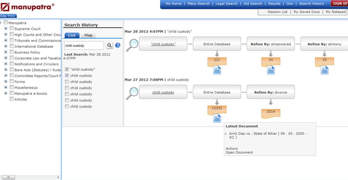The height and width of the screenshot is (180, 348).
Task: Open document icon under the 33 results
Action: [x=325, y=70]
